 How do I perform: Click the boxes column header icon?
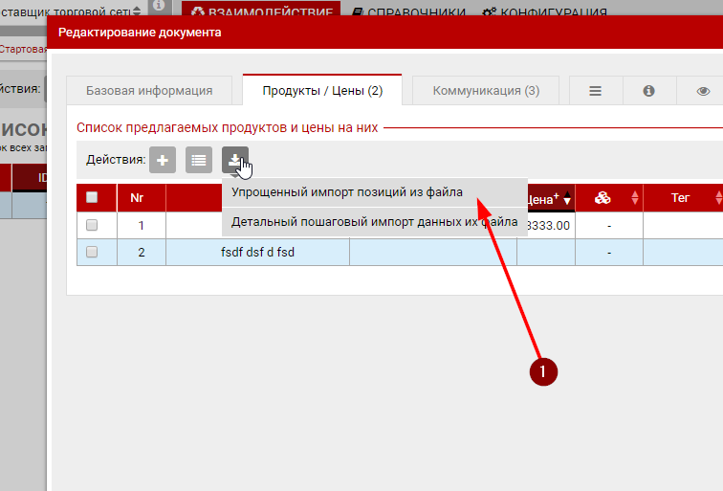tap(602, 198)
